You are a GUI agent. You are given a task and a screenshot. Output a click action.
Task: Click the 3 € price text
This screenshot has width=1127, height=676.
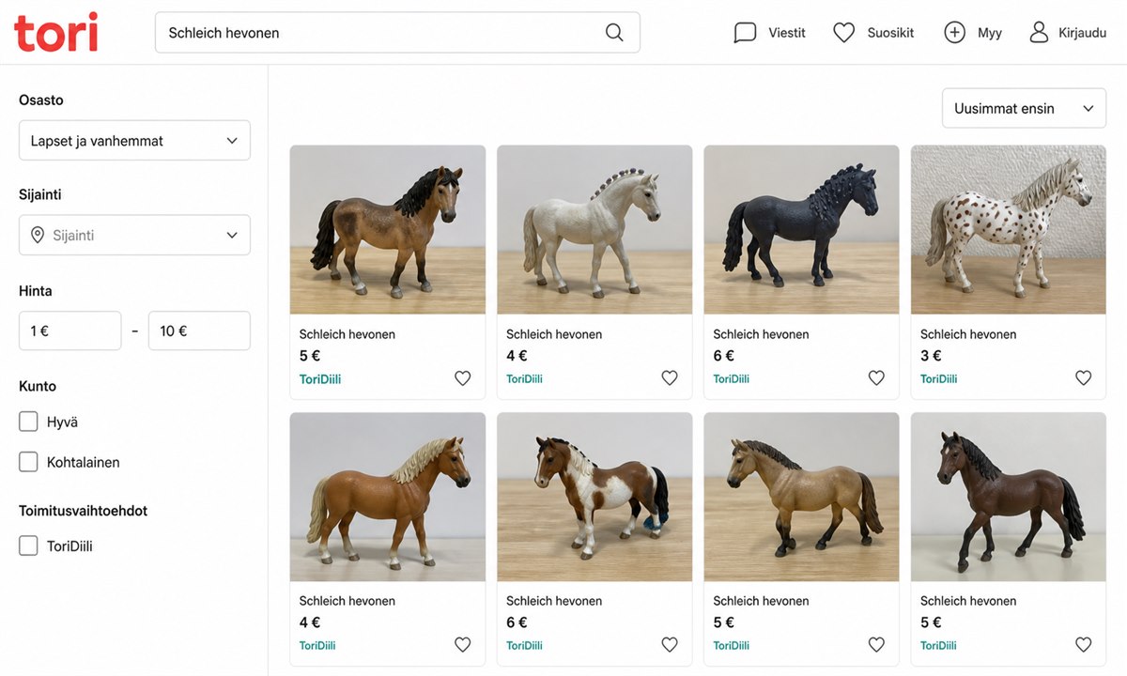click(931, 356)
